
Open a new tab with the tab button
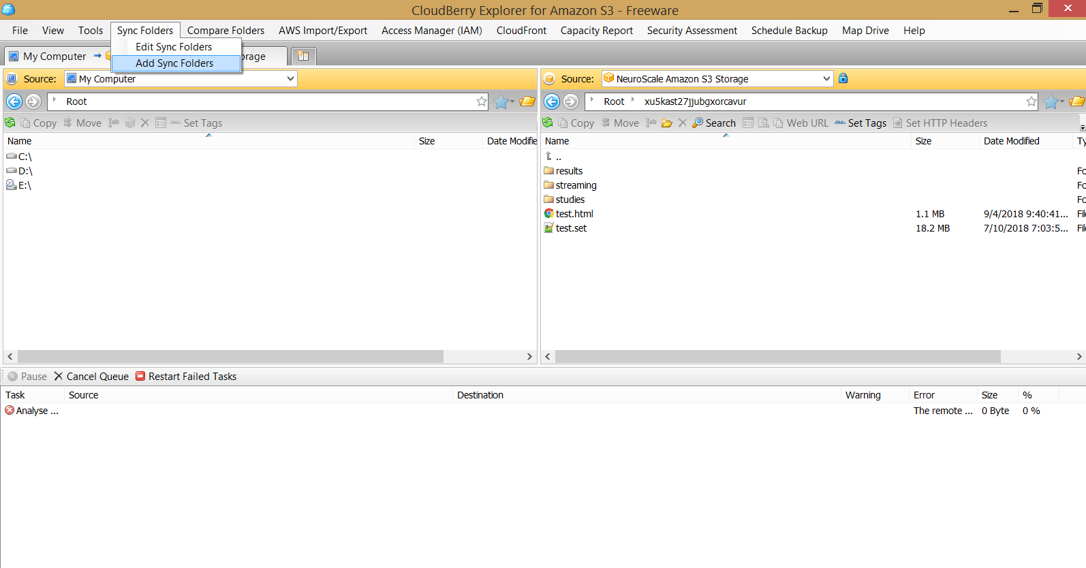(x=303, y=56)
